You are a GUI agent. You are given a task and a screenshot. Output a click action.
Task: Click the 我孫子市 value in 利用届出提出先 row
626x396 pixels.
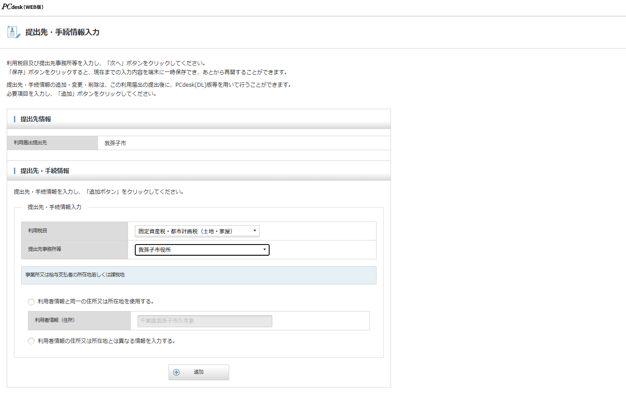click(115, 143)
